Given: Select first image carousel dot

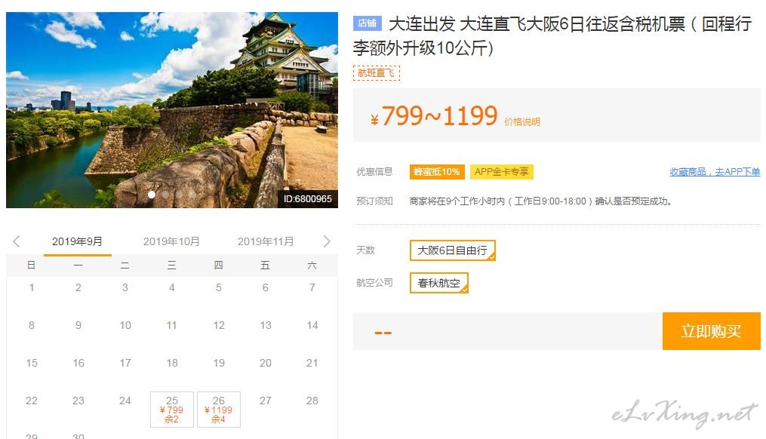Looking at the screenshot, I should pyautogui.click(x=152, y=195).
